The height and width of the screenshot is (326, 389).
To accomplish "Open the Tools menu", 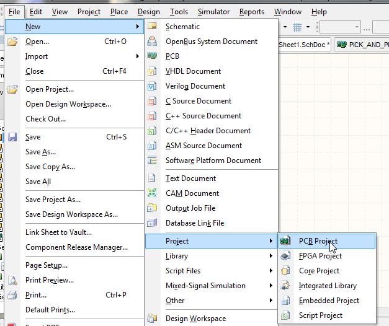I will click(179, 12).
